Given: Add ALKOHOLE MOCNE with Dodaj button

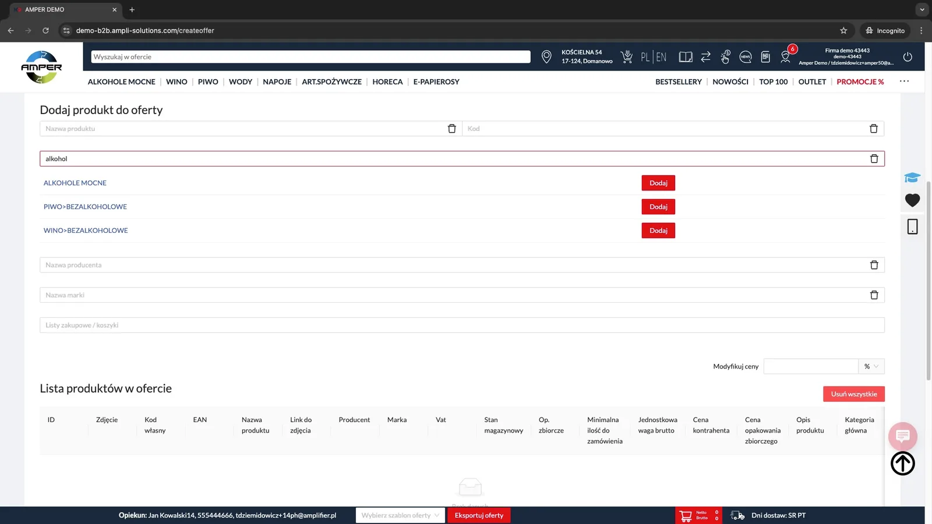Looking at the screenshot, I should tap(658, 183).
